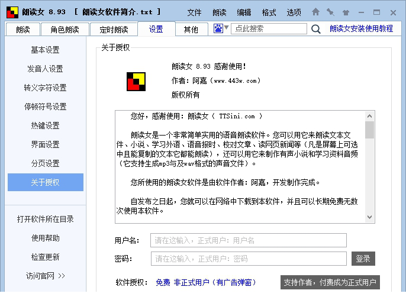Switch to the 其他 tab
The image size is (406, 303).
click(191, 30)
